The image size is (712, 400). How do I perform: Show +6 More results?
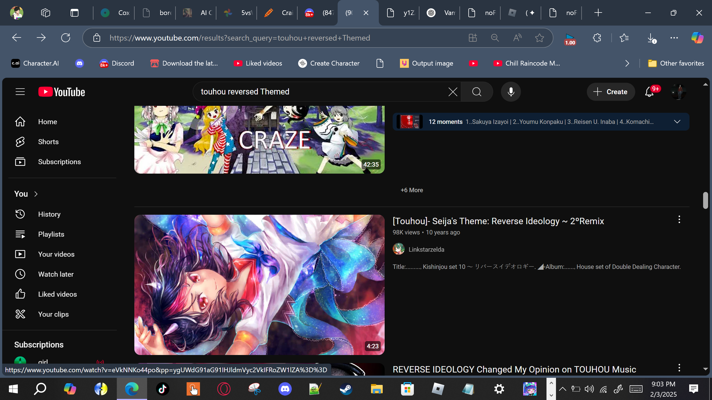[x=412, y=190]
